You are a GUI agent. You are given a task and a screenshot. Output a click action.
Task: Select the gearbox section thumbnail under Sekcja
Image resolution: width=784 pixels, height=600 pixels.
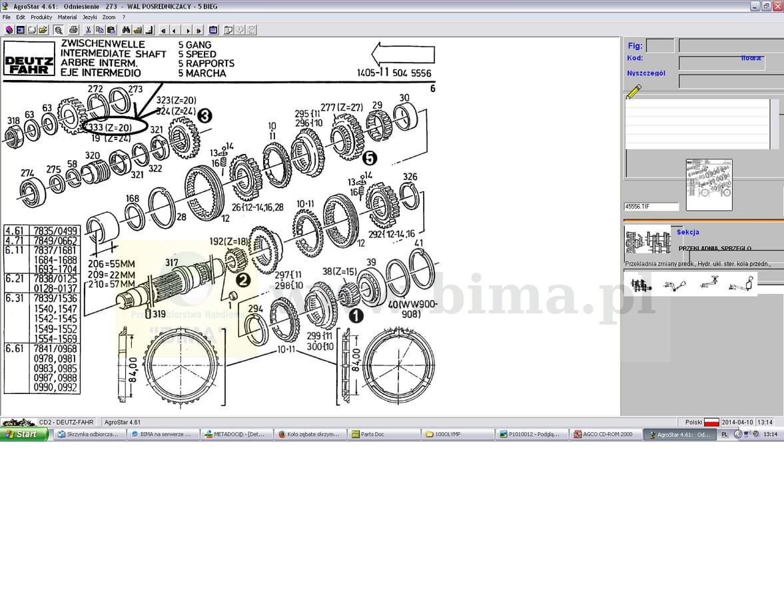pyautogui.click(x=647, y=243)
